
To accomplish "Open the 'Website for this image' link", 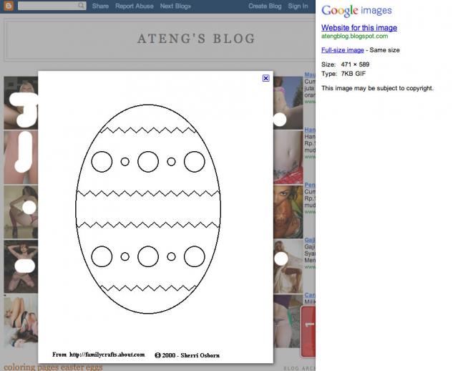I will [x=359, y=28].
